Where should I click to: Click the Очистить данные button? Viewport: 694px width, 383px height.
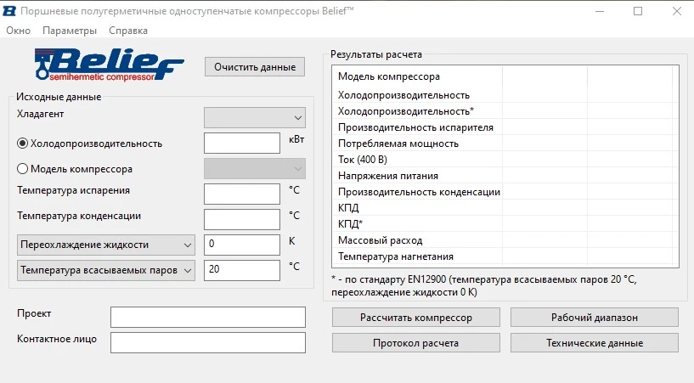click(255, 67)
